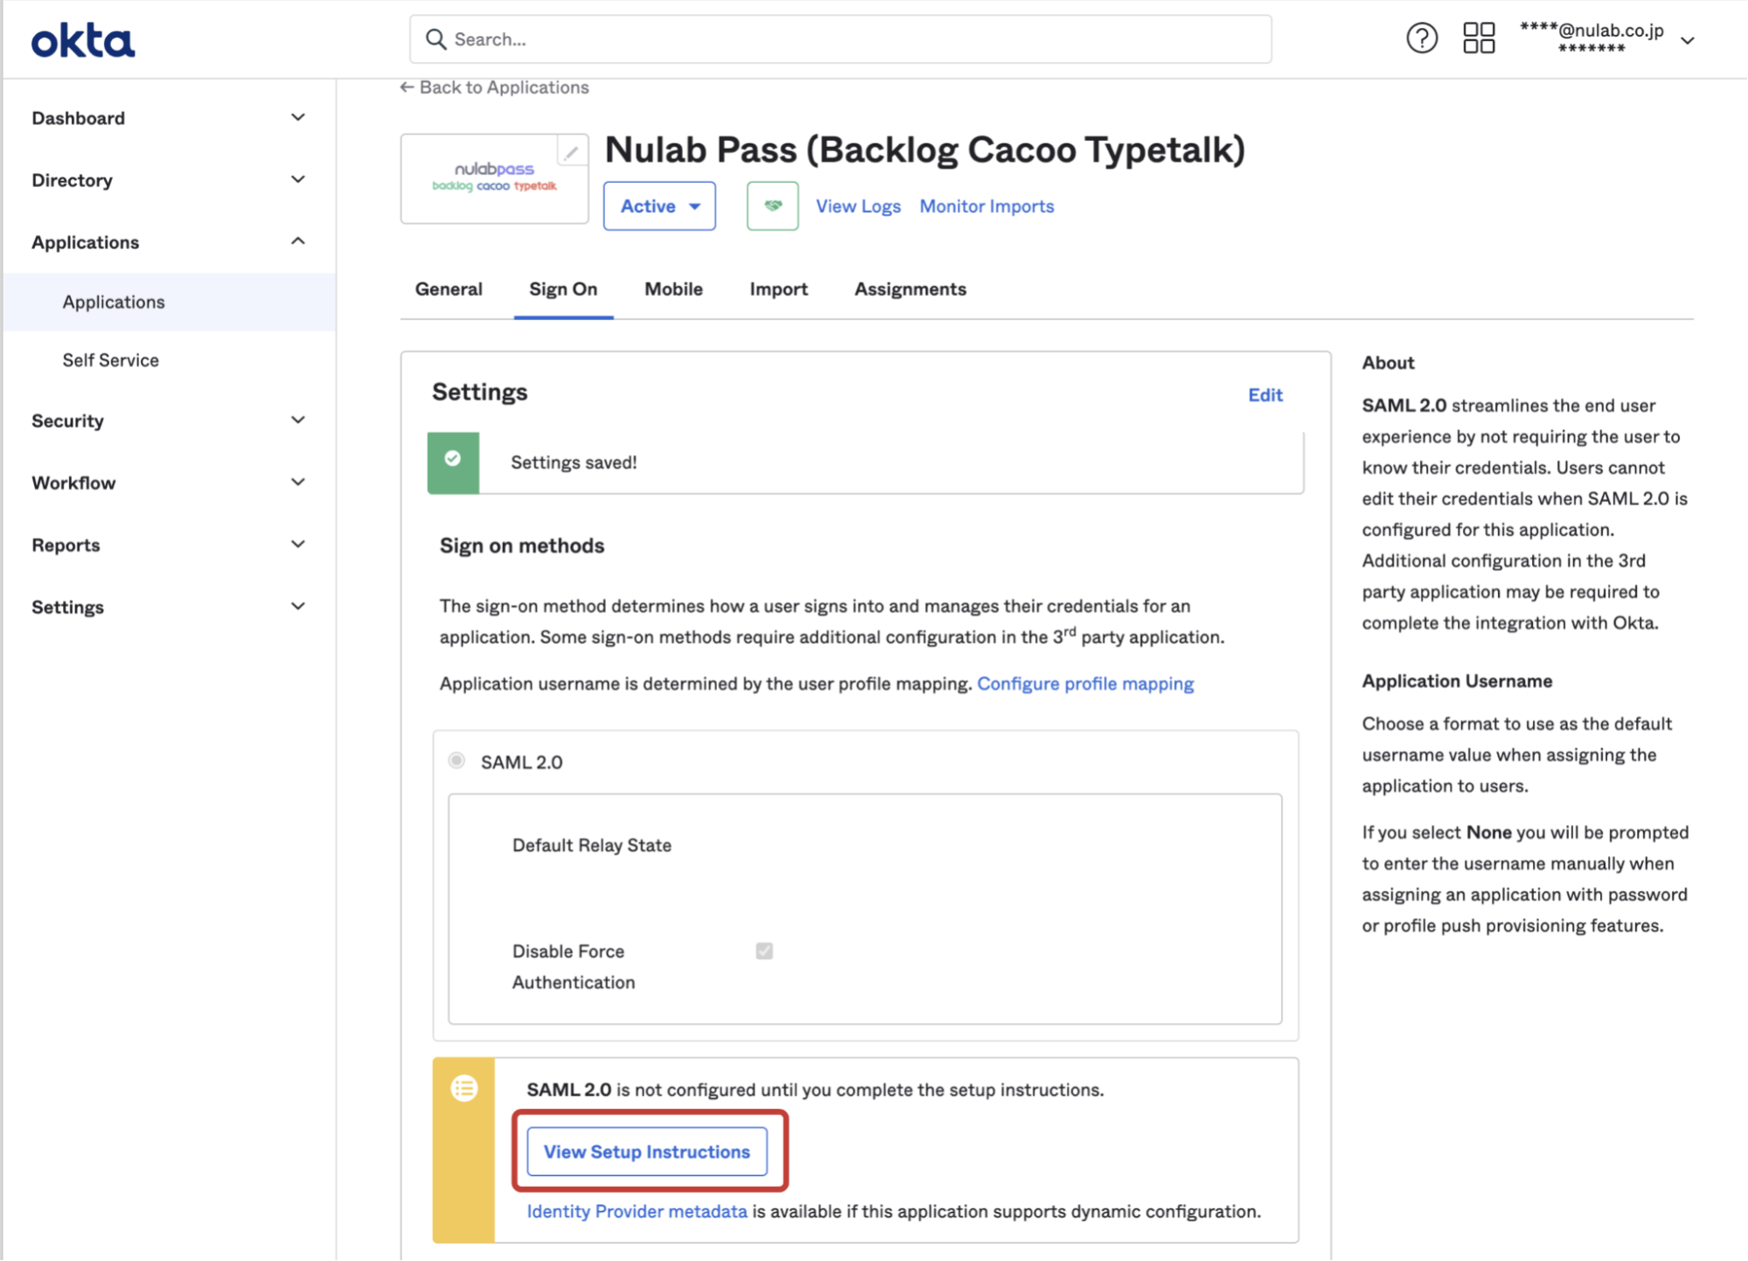
Task: Click the green handshake icon button
Action: click(x=772, y=206)
